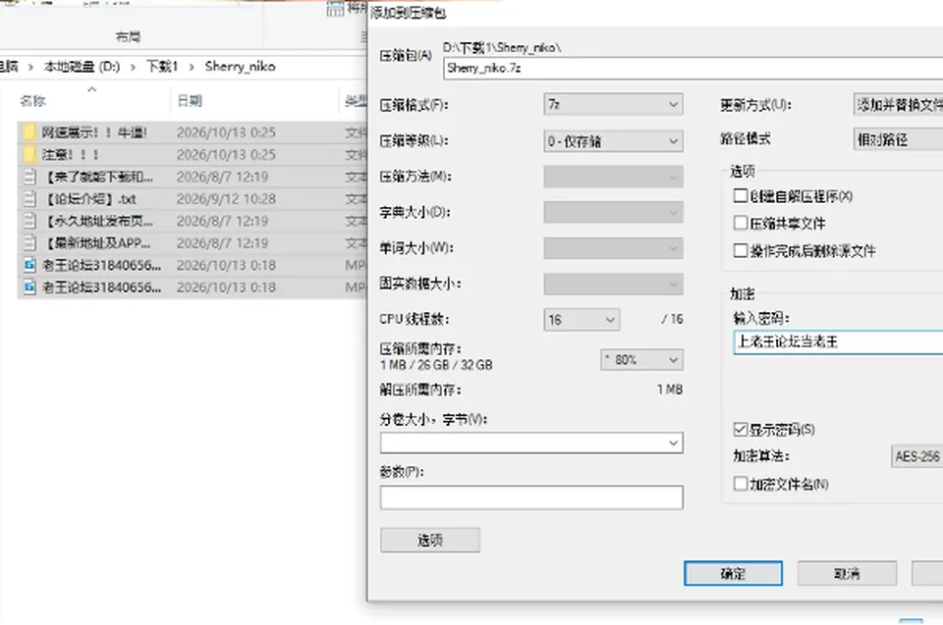Click the folder icon for 网速展示 folder
The image size is (943, 625).
click(x=29, y=132)
